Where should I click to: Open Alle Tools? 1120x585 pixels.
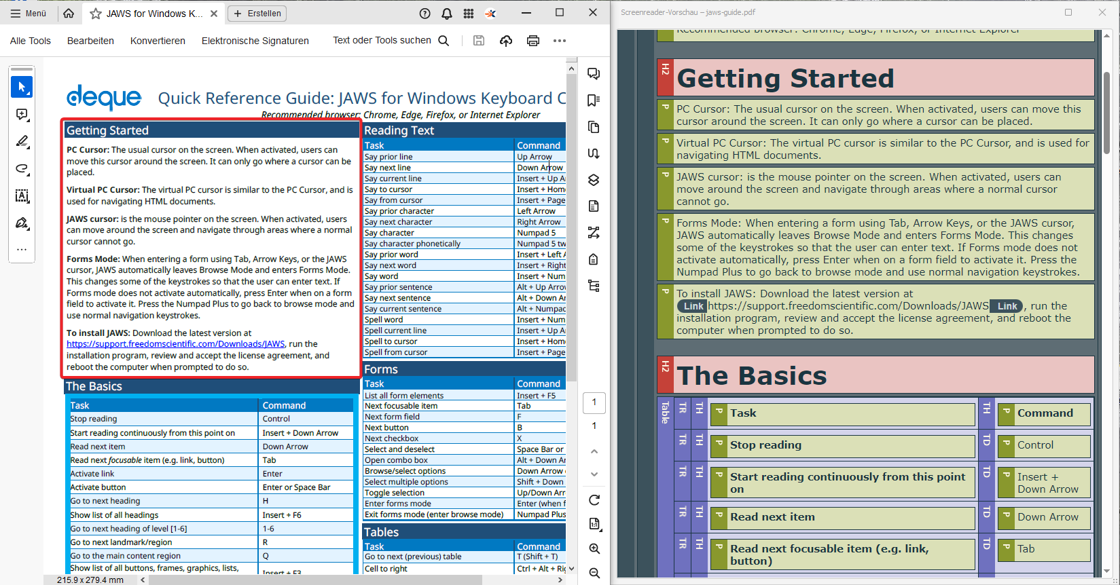pos(31,41)
